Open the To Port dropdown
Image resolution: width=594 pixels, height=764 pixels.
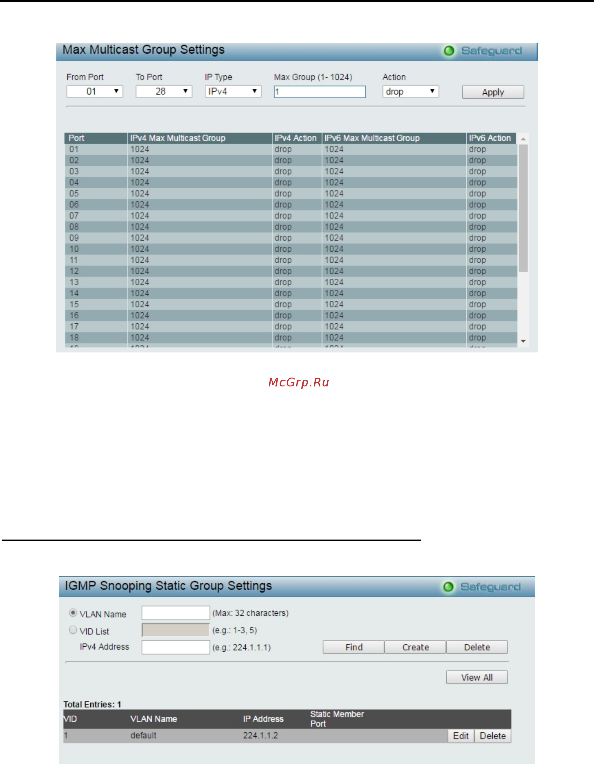coord(164,92)
